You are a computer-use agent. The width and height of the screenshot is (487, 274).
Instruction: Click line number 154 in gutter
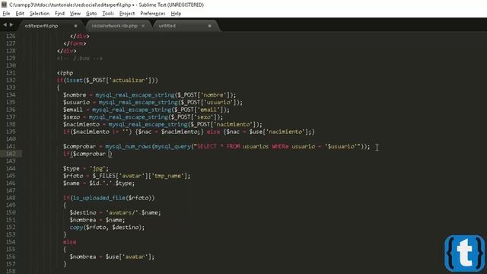11,242
